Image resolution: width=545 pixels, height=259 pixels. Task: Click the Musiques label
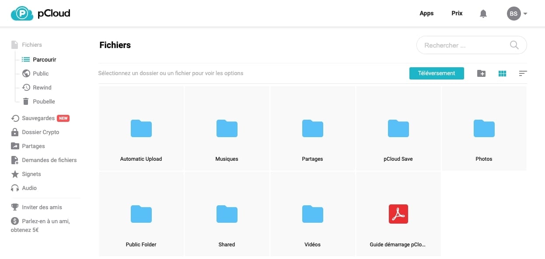tap(227, 159)
